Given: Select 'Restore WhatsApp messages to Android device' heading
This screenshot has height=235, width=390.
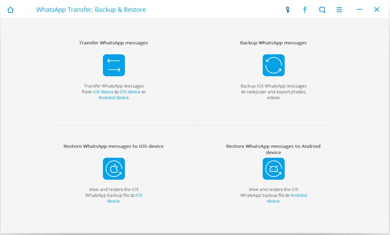Looking at the screenshot, I should point(273,150).
